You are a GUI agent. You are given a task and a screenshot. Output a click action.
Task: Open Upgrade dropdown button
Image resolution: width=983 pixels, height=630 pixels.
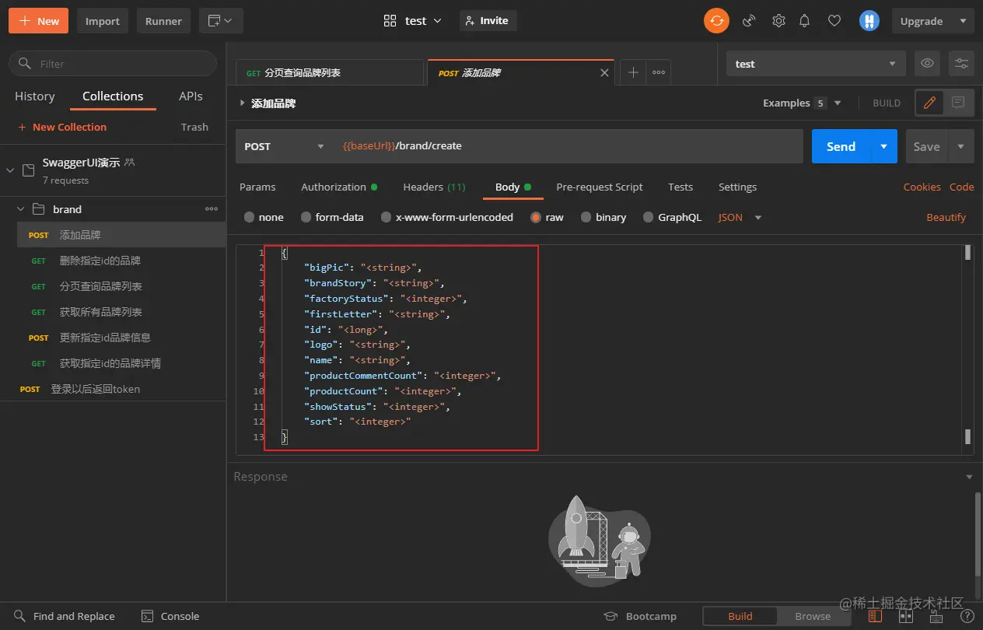tap(933, 21)
